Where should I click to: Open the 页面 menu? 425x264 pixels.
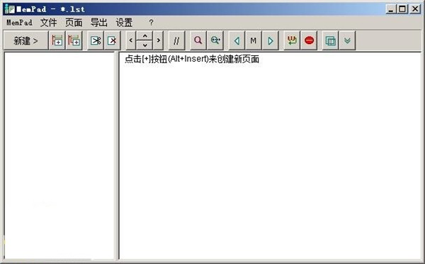click(x=74, y=23)
